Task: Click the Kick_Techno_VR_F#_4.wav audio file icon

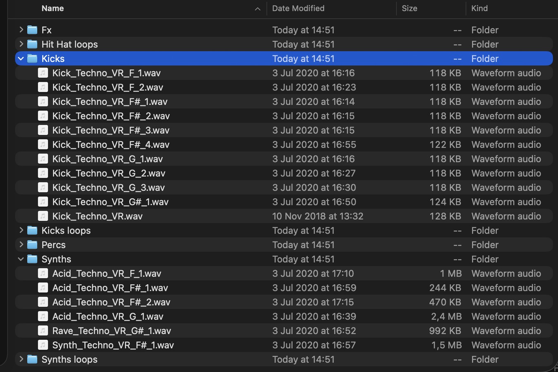Action: pyautogui.click(x=43, y=145)
